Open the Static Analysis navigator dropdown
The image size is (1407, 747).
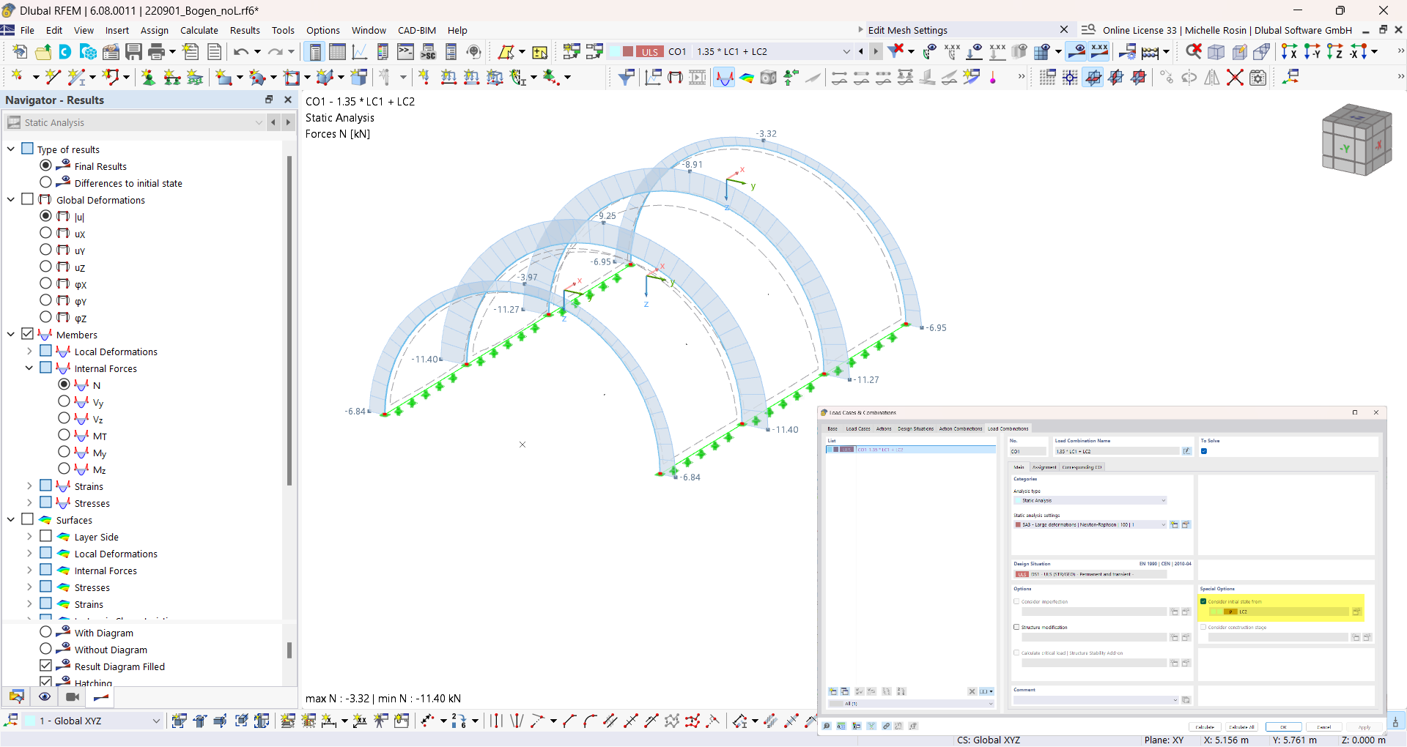click(x=136, y=122)
